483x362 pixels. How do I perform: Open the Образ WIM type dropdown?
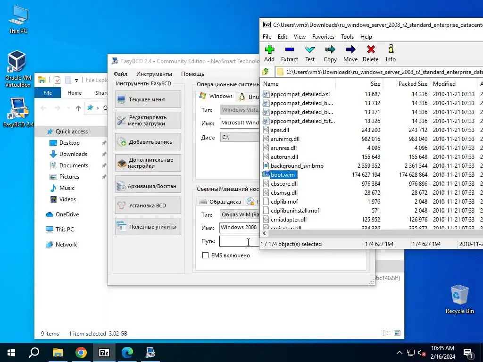[240, 214]
